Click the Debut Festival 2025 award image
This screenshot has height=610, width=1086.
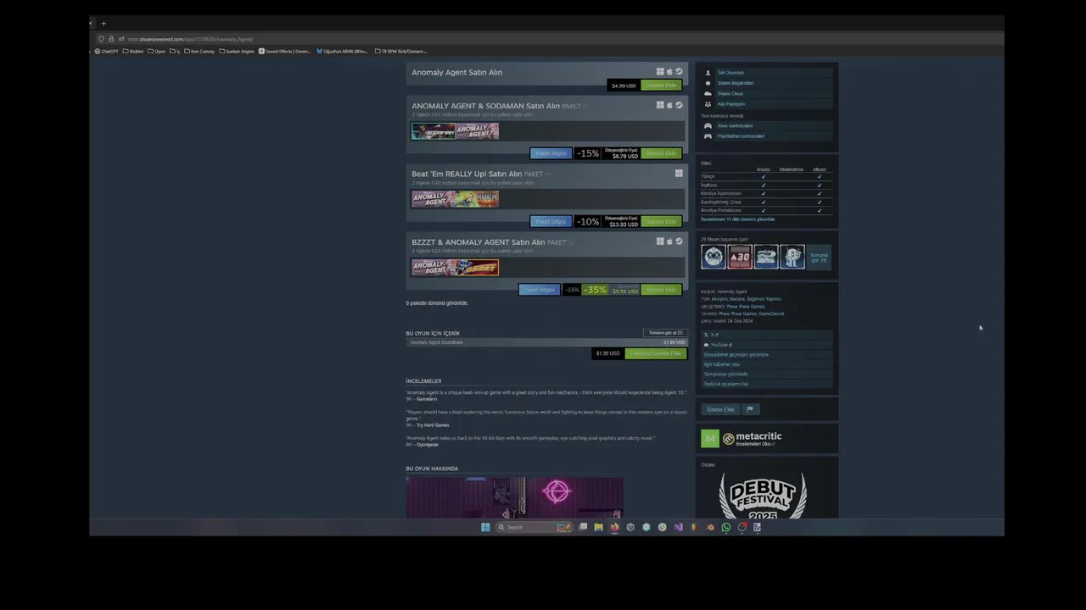tap(763, 496)
